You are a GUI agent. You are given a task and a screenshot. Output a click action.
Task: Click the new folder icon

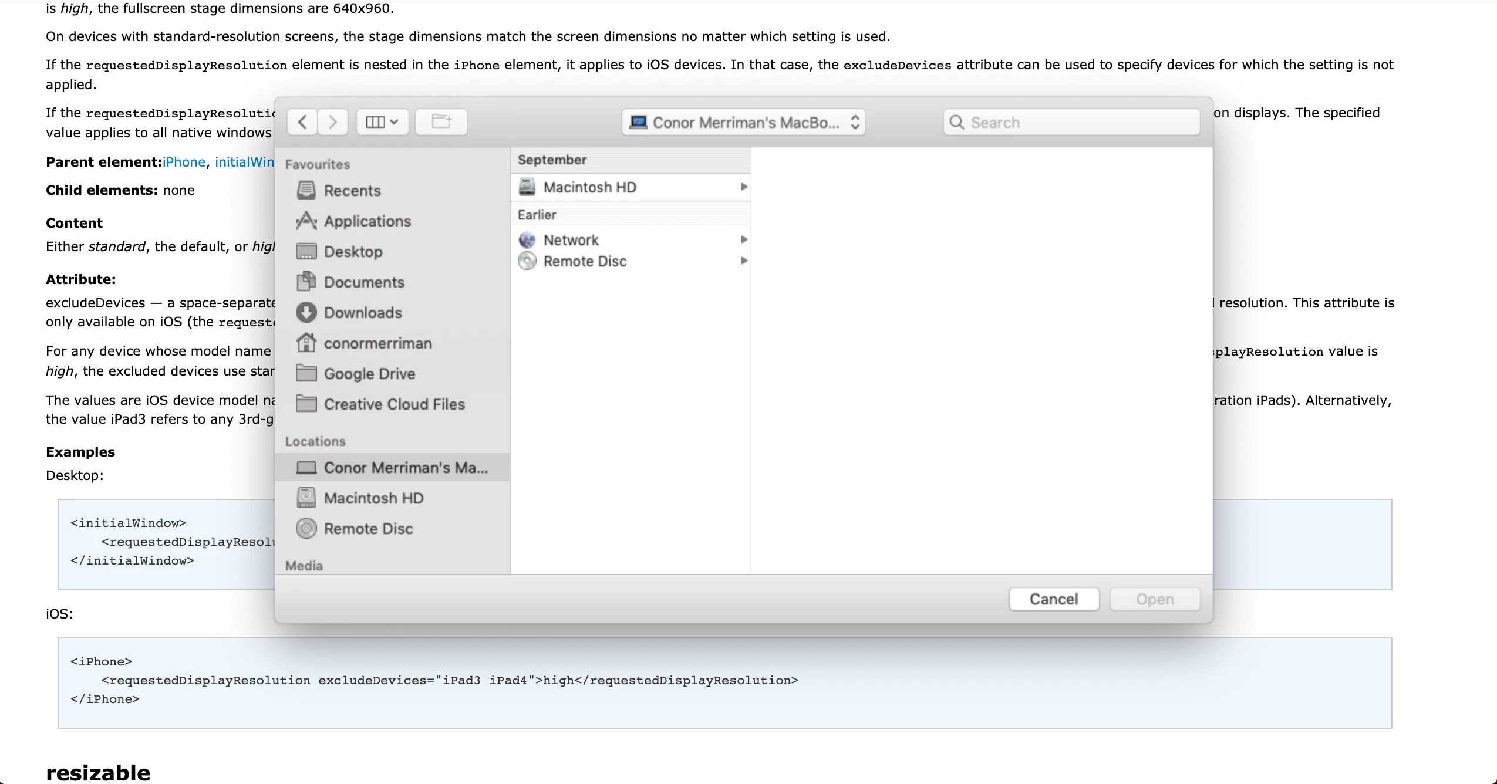point(441,122)
